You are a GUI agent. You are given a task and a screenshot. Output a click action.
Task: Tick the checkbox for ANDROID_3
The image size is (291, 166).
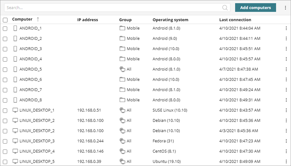(x=5, y=49)
